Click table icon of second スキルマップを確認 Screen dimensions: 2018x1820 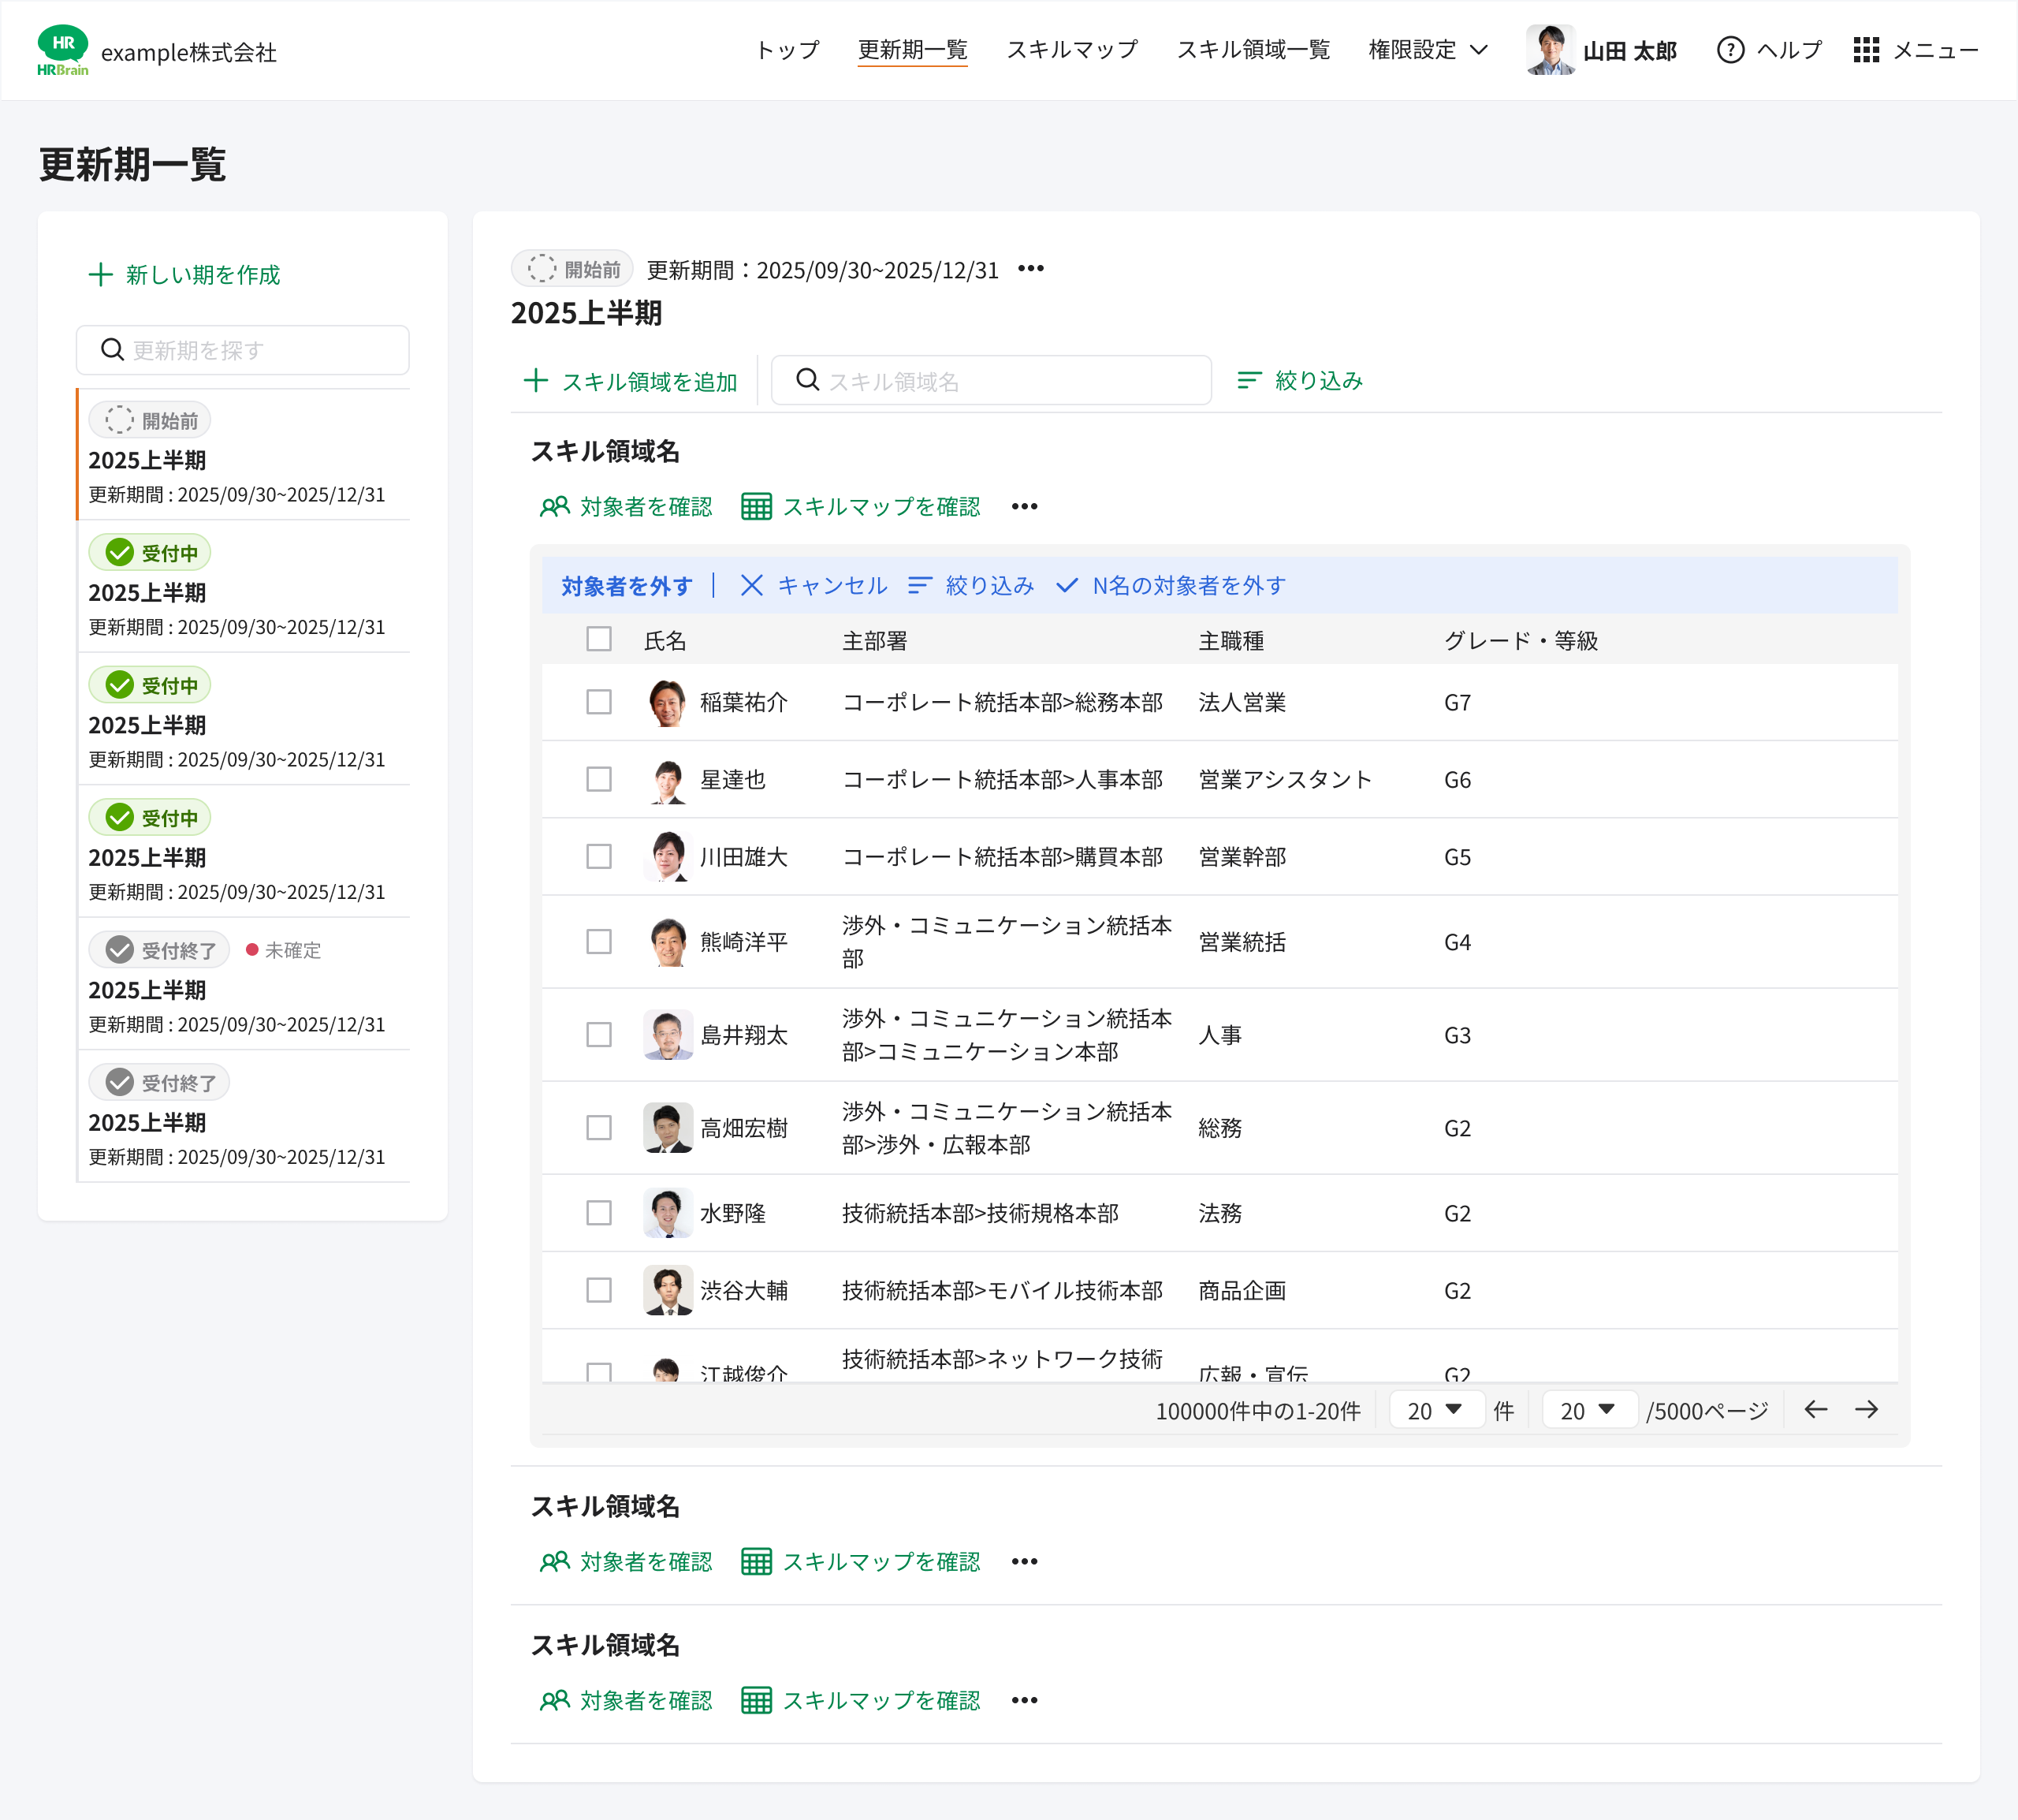(x=757, y=1562)
